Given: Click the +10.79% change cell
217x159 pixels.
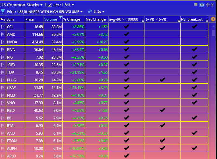Looking at the screenshot, I should pyautogui.click(x=74, y=156).
